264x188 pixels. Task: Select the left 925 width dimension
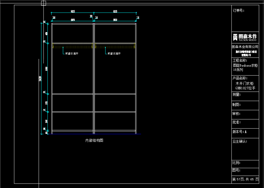coord(72,12)
